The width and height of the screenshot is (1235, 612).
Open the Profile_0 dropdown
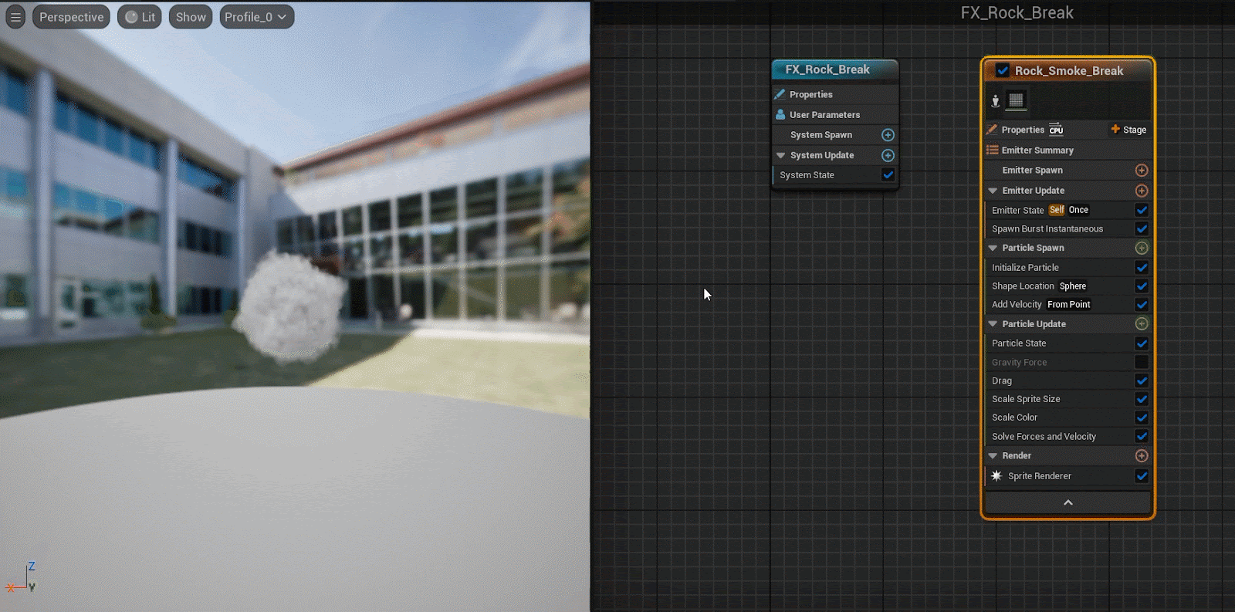point(256,17)
